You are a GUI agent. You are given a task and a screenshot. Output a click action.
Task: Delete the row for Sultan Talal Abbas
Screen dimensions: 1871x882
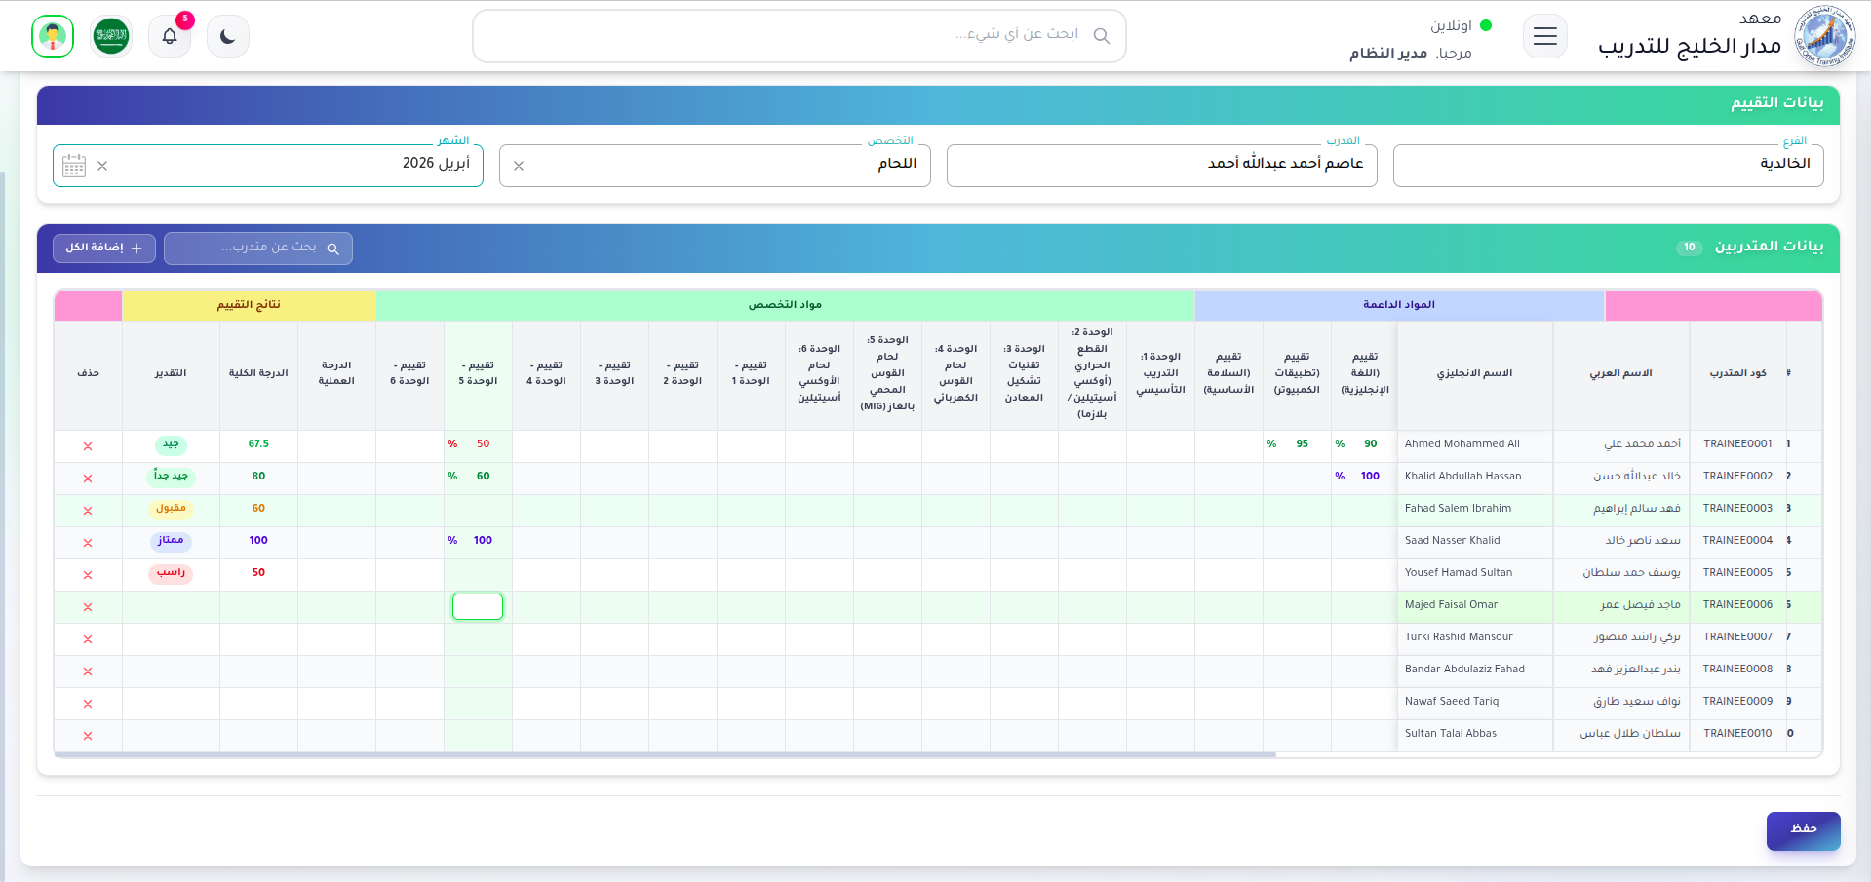[x=88, y=736]
